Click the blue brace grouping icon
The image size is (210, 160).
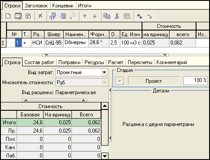(63, 16)
